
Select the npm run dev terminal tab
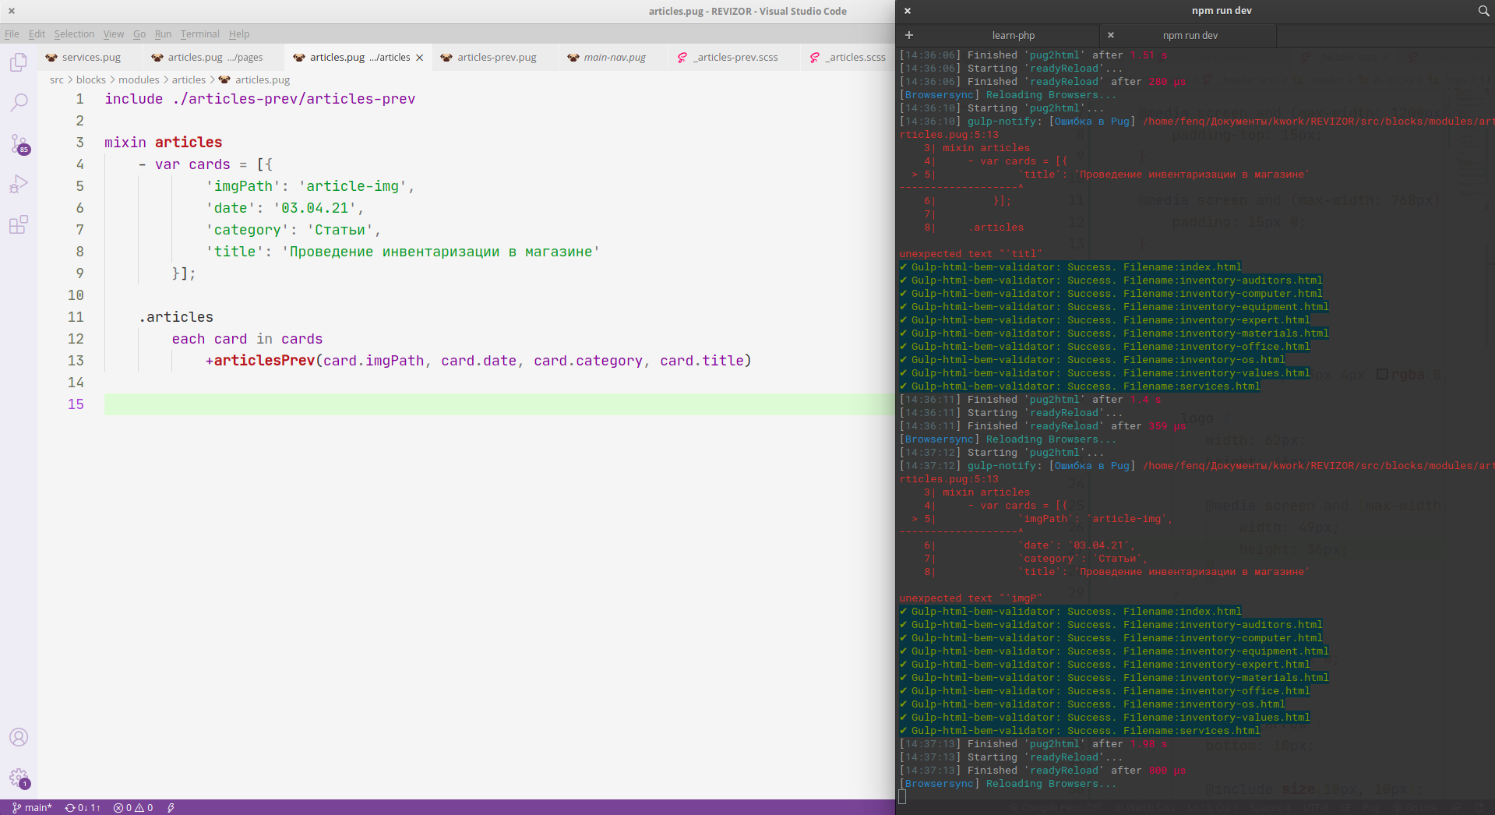tap(1190, 36)
